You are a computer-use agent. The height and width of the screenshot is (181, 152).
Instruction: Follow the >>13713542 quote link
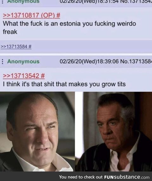pyautogui.click(x=21, y=76)
